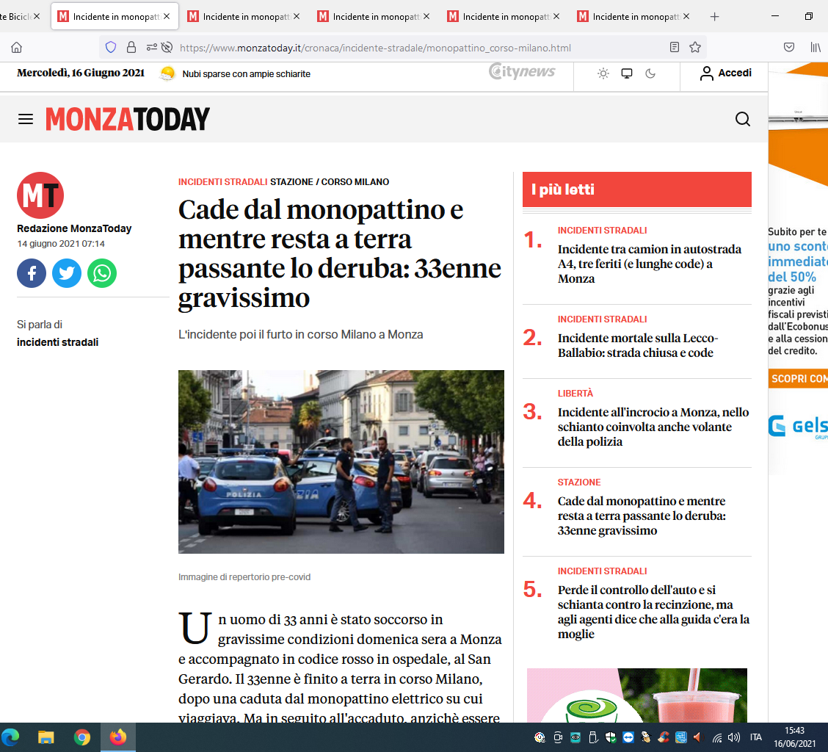Open Microsoft Edge from the taskbar
This screenshot has width=828, height=752.
[10, 737]
